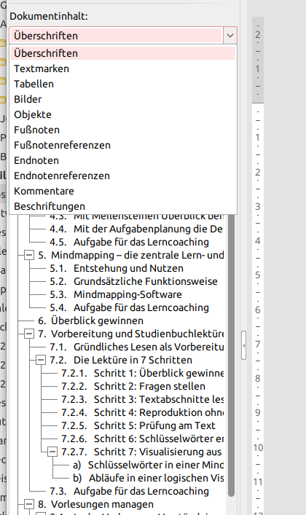Viewport: 306px width, 515px height.
Task: Click the Überschriften combo box field
Action: pyautogui.click(x=117, y=36)
